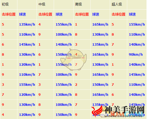Select the 击球位置 header under 超人级
This screenshot has height=119, width=147.
pyautogui.click(x=119, y=14)
